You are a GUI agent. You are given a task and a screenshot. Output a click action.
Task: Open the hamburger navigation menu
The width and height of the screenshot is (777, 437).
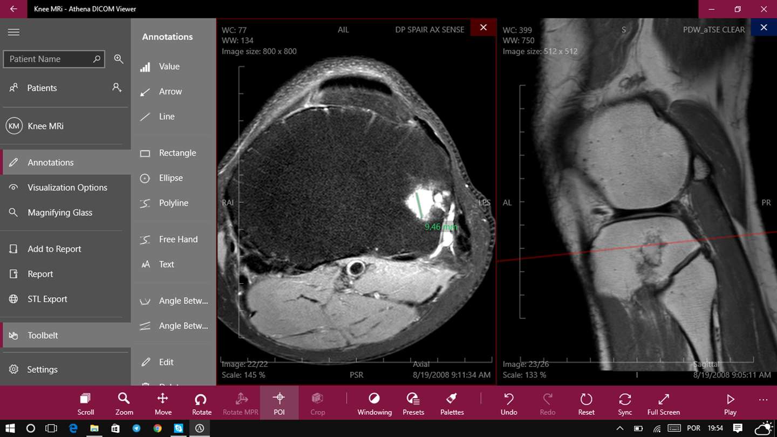[x=13, y=32]
